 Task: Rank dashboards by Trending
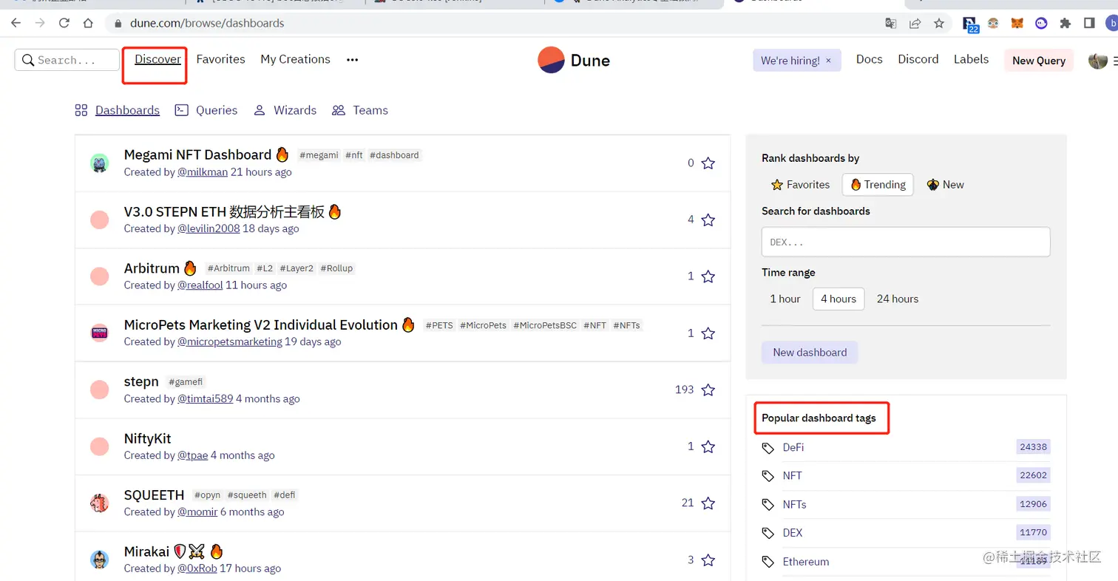878,185
